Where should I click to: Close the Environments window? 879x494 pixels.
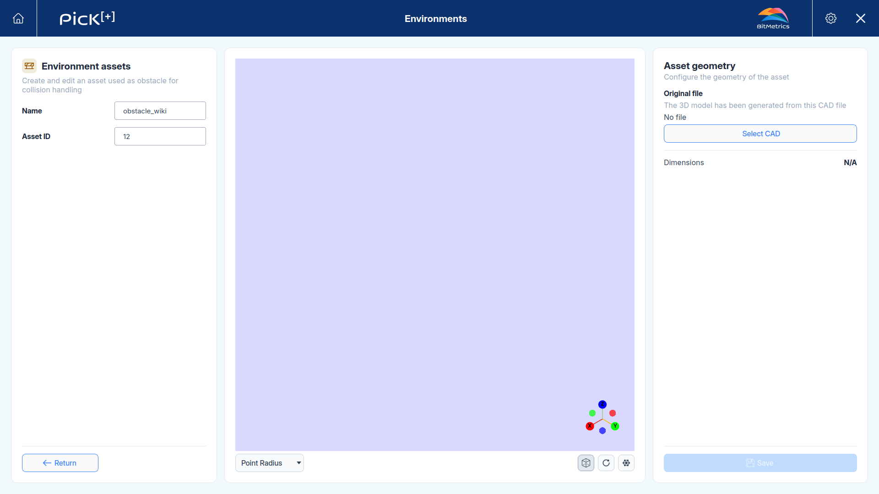861,18
